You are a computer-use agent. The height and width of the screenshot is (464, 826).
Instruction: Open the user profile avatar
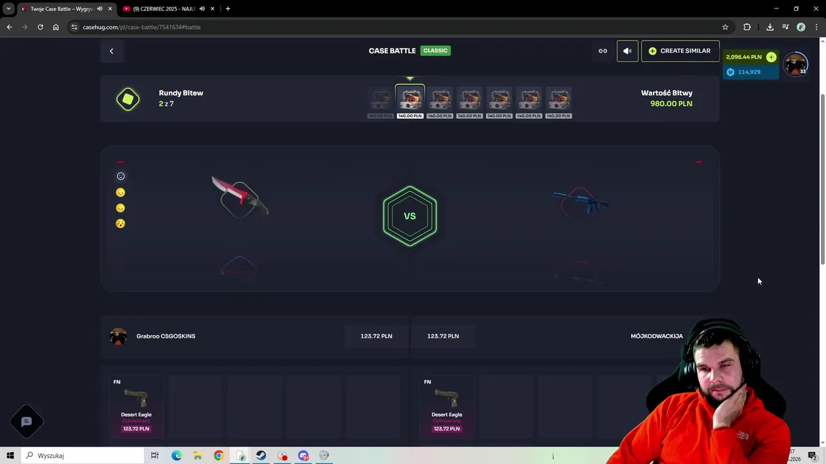[795, 64]
